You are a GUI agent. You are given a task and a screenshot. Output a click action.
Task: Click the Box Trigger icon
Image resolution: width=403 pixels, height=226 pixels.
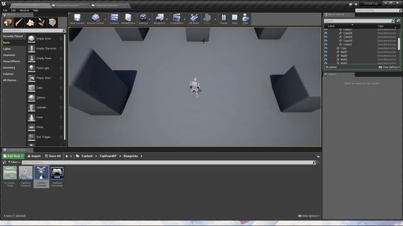(x=31, y=137)
